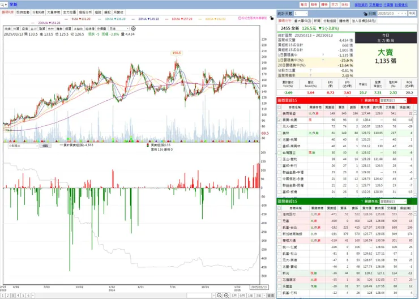Click the 200MA legend marker
The width and height of the screenshot is (419, 299).
(33, 23)
